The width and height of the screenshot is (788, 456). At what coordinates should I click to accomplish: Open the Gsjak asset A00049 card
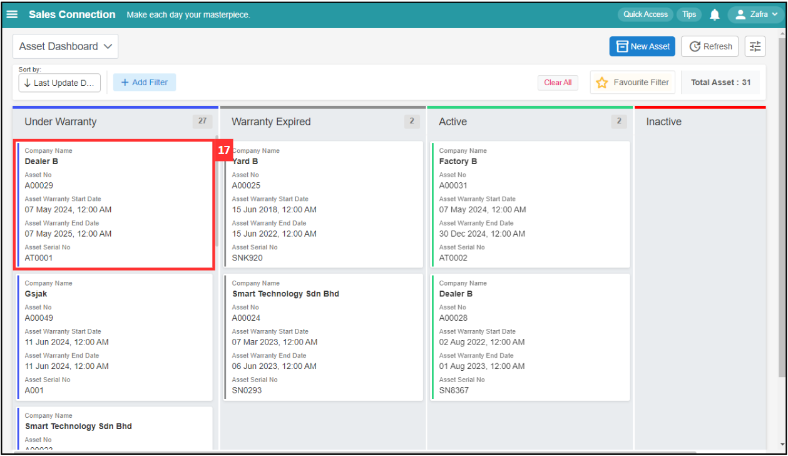(x=115, y=337)
